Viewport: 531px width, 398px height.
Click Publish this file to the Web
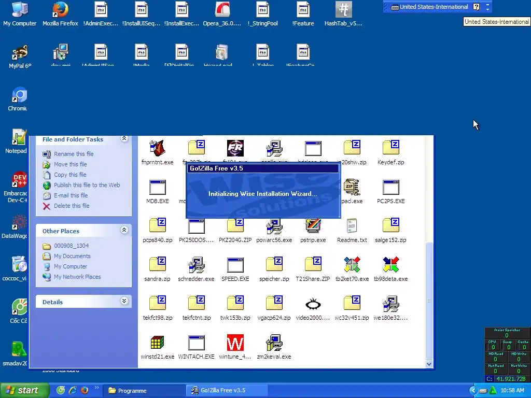[x=87, y=185]
